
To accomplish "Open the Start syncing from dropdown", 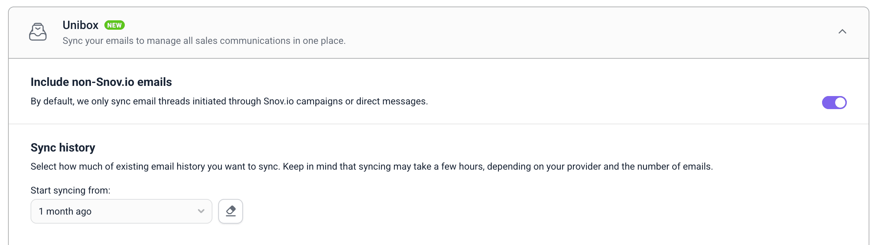I will [121, 211].
